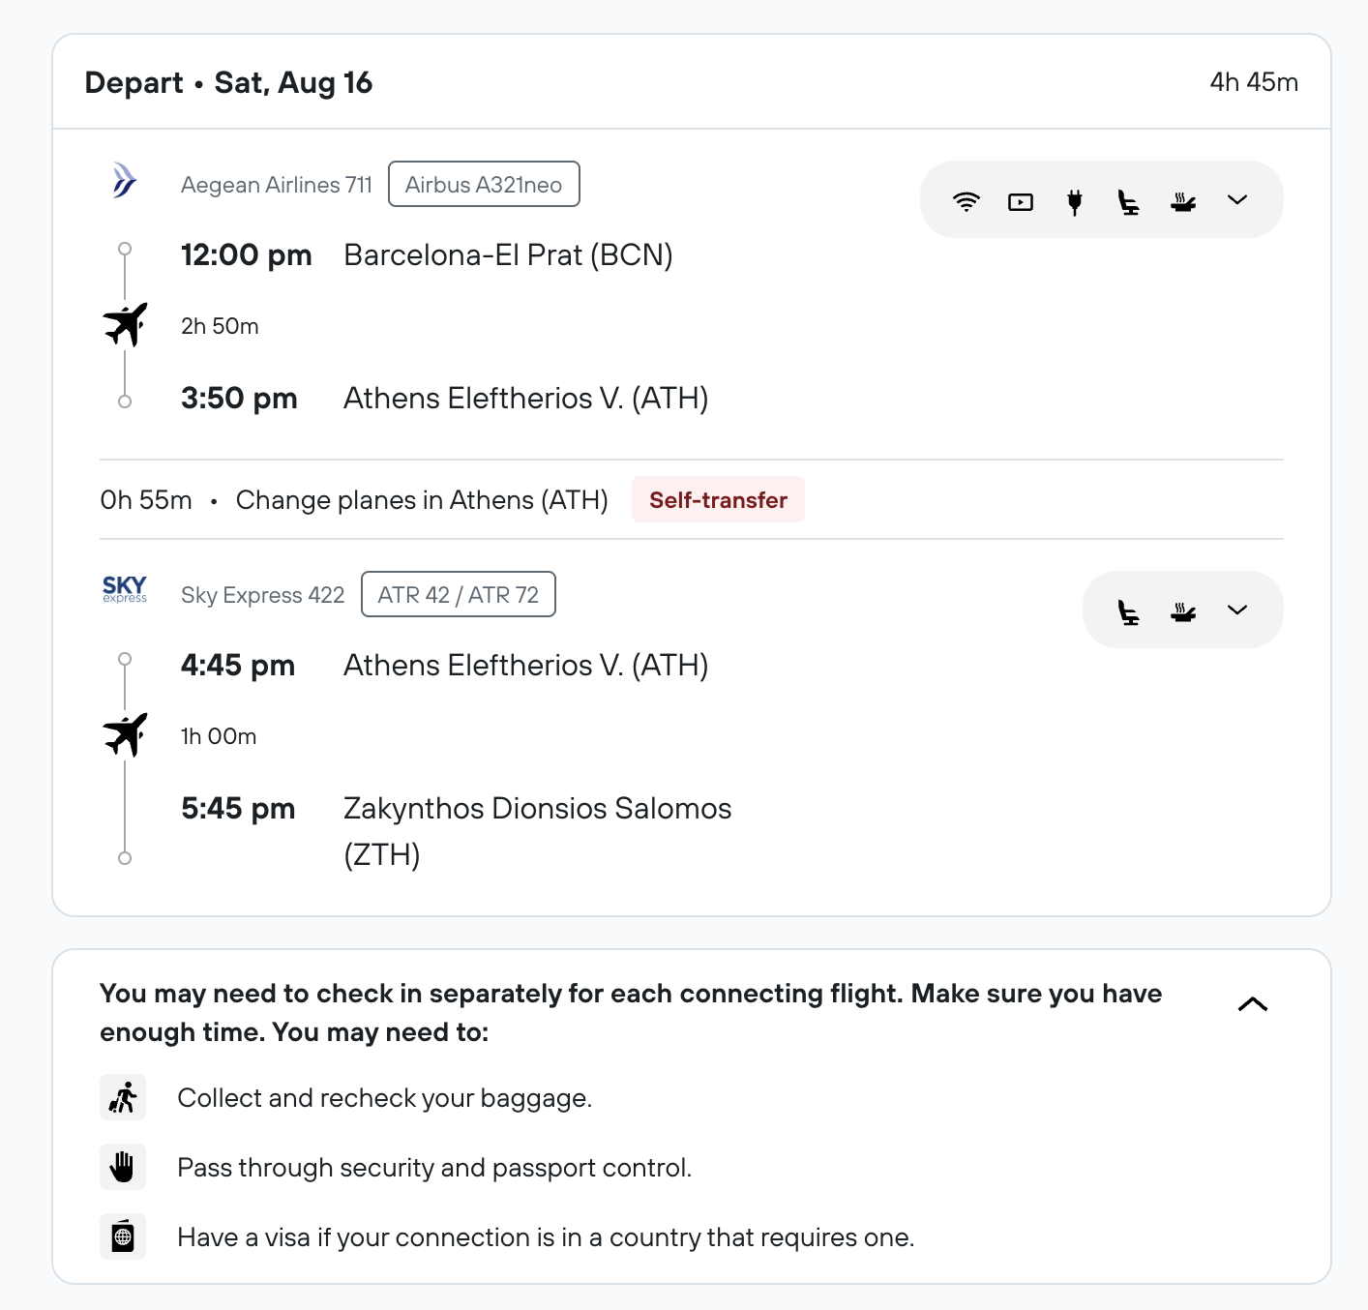Image resolution: width=1368 pixels, height=1310 pixels.
Task: Click the seat icon on Aegean flight
Action: (x=1128, y=201)
